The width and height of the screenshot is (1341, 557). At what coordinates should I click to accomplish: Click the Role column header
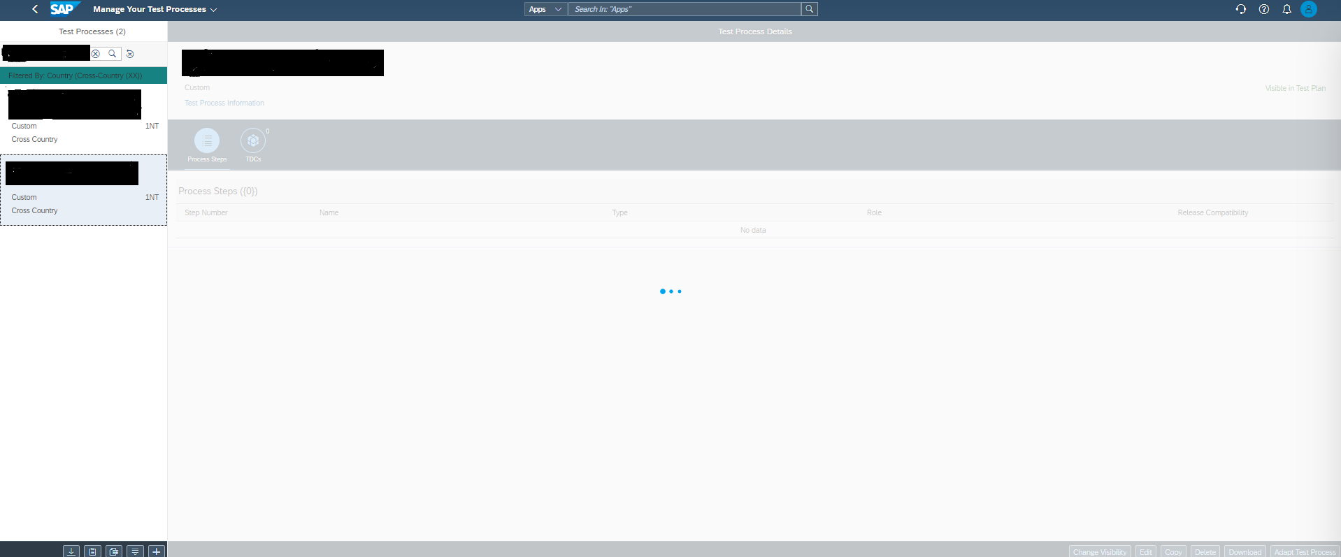point(875,212)
